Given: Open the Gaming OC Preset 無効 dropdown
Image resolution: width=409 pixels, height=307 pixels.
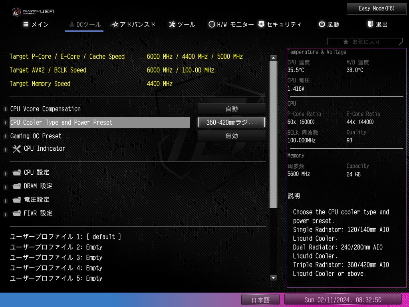Looking at the screenshot, I should [x=231, y=136].
